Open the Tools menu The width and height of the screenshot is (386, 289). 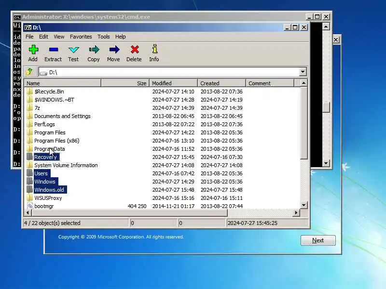pos(103,37)
